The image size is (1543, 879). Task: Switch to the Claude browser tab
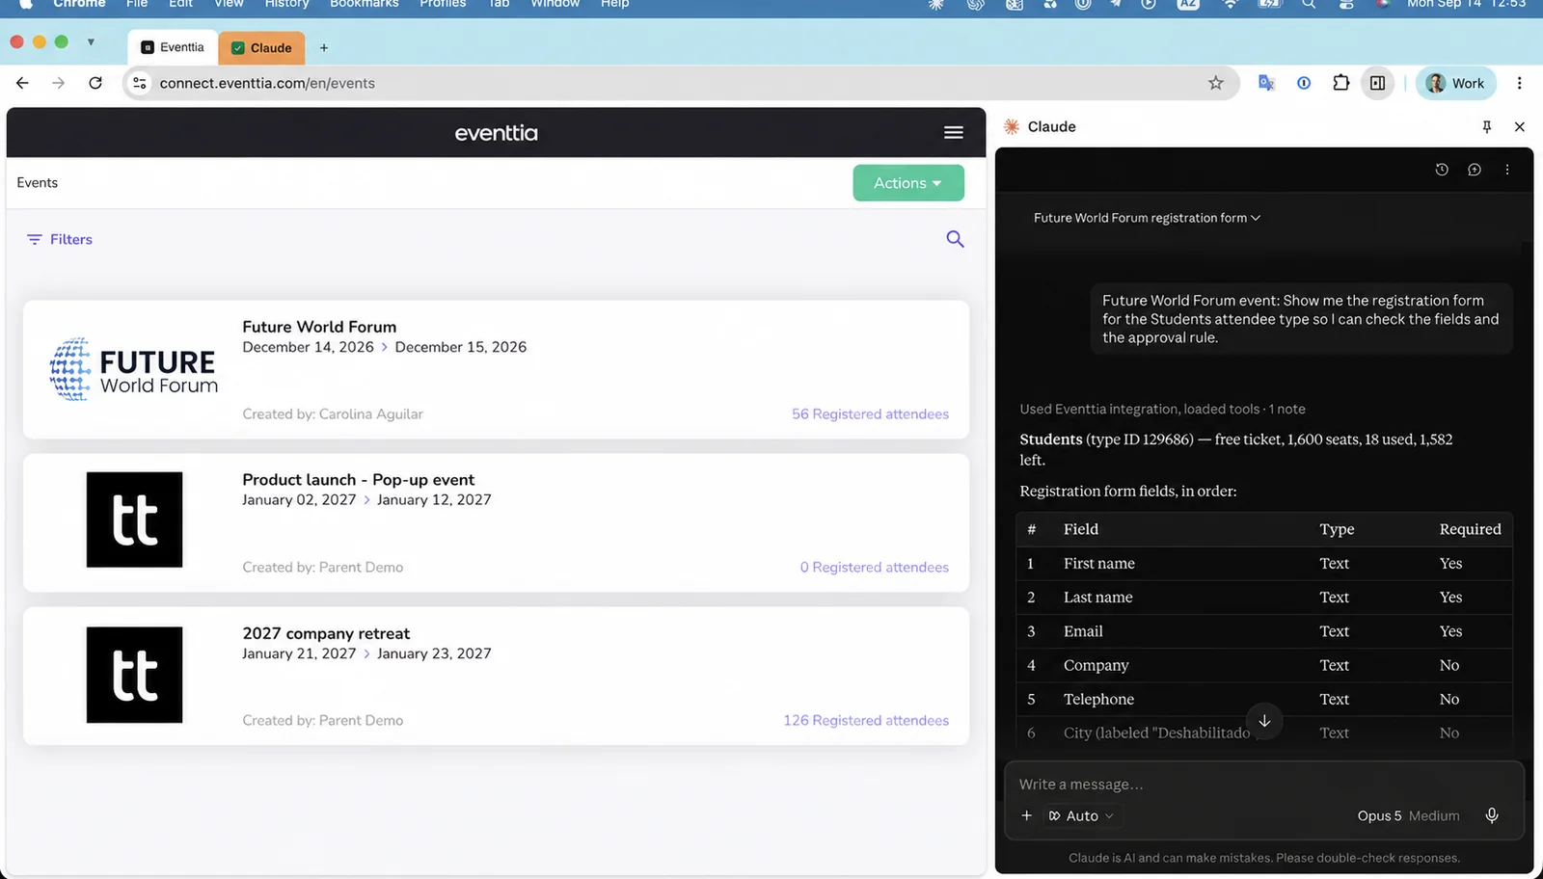tap(261, 47)
